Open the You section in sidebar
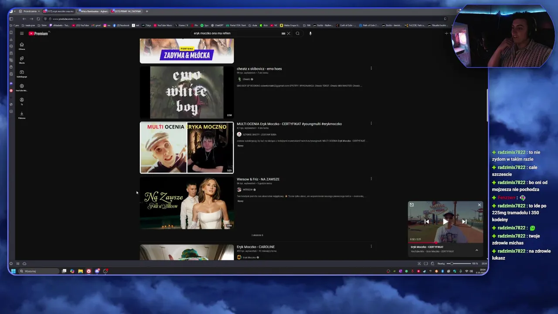Screen dimensions: 558x314 pyautogui.click(x=22, y=101)
